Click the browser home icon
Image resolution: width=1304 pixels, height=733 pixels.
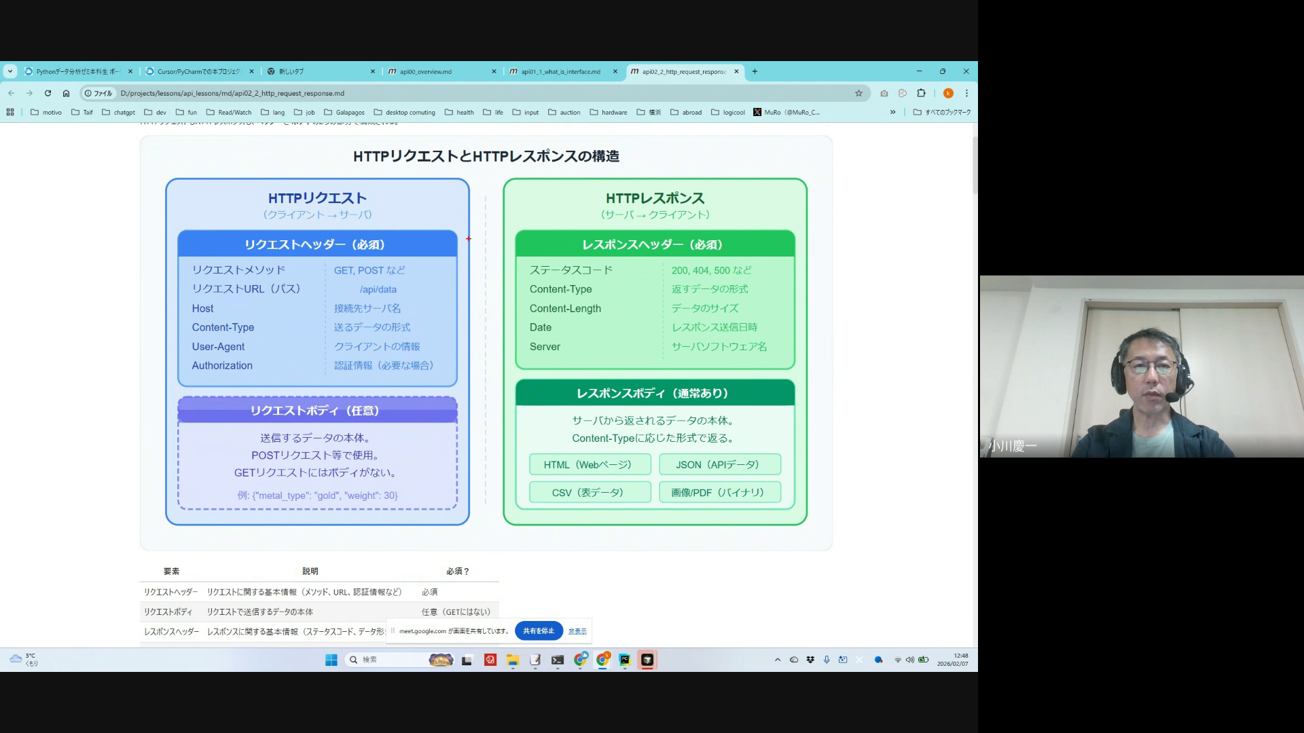66,93
